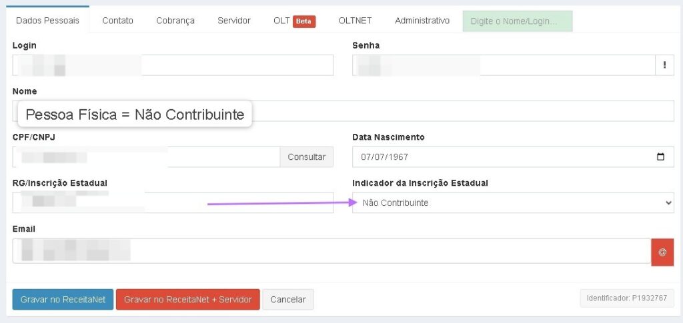
Task: Open the calendar picker for Data Nascimento
Action: (x=660, y=157)
